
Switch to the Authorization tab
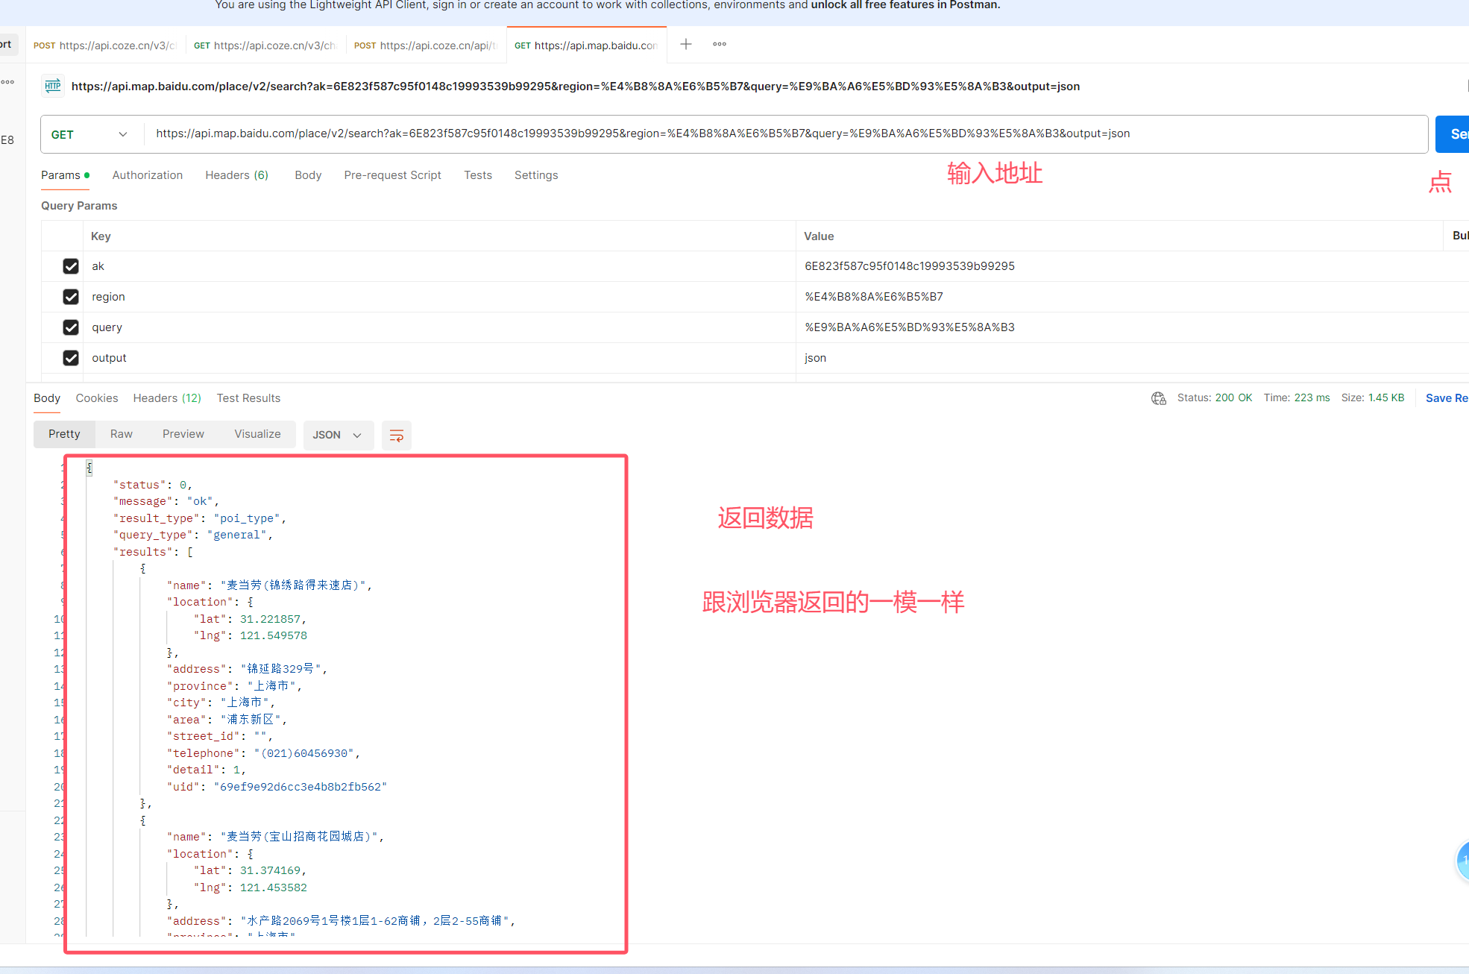pos(147,175)
